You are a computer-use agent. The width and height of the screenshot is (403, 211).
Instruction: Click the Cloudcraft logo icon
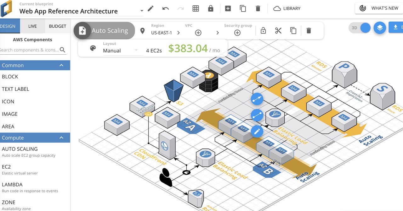pyautogui.click(x=6, y=8)
